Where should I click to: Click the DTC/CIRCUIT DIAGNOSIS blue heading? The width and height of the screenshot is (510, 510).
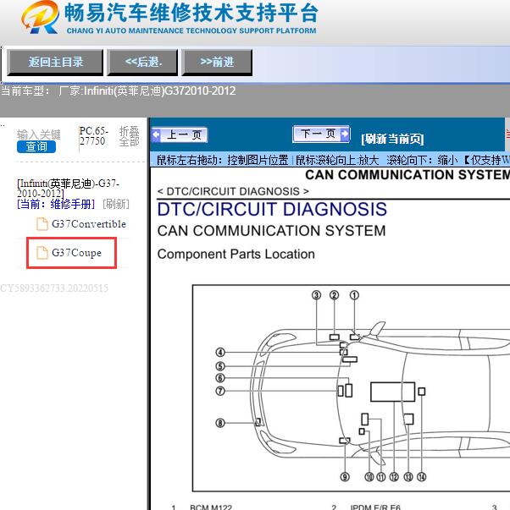pos(272,209)
